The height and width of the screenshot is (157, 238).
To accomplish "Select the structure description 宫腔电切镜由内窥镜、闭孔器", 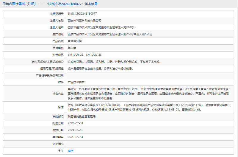I will (115, 62).
